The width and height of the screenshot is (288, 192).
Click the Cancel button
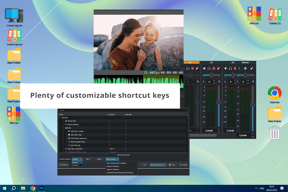point(183,165)
